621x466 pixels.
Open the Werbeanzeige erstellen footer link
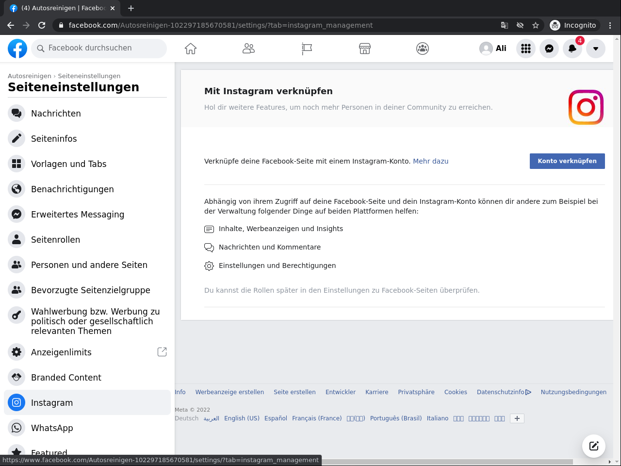(229, 392)
